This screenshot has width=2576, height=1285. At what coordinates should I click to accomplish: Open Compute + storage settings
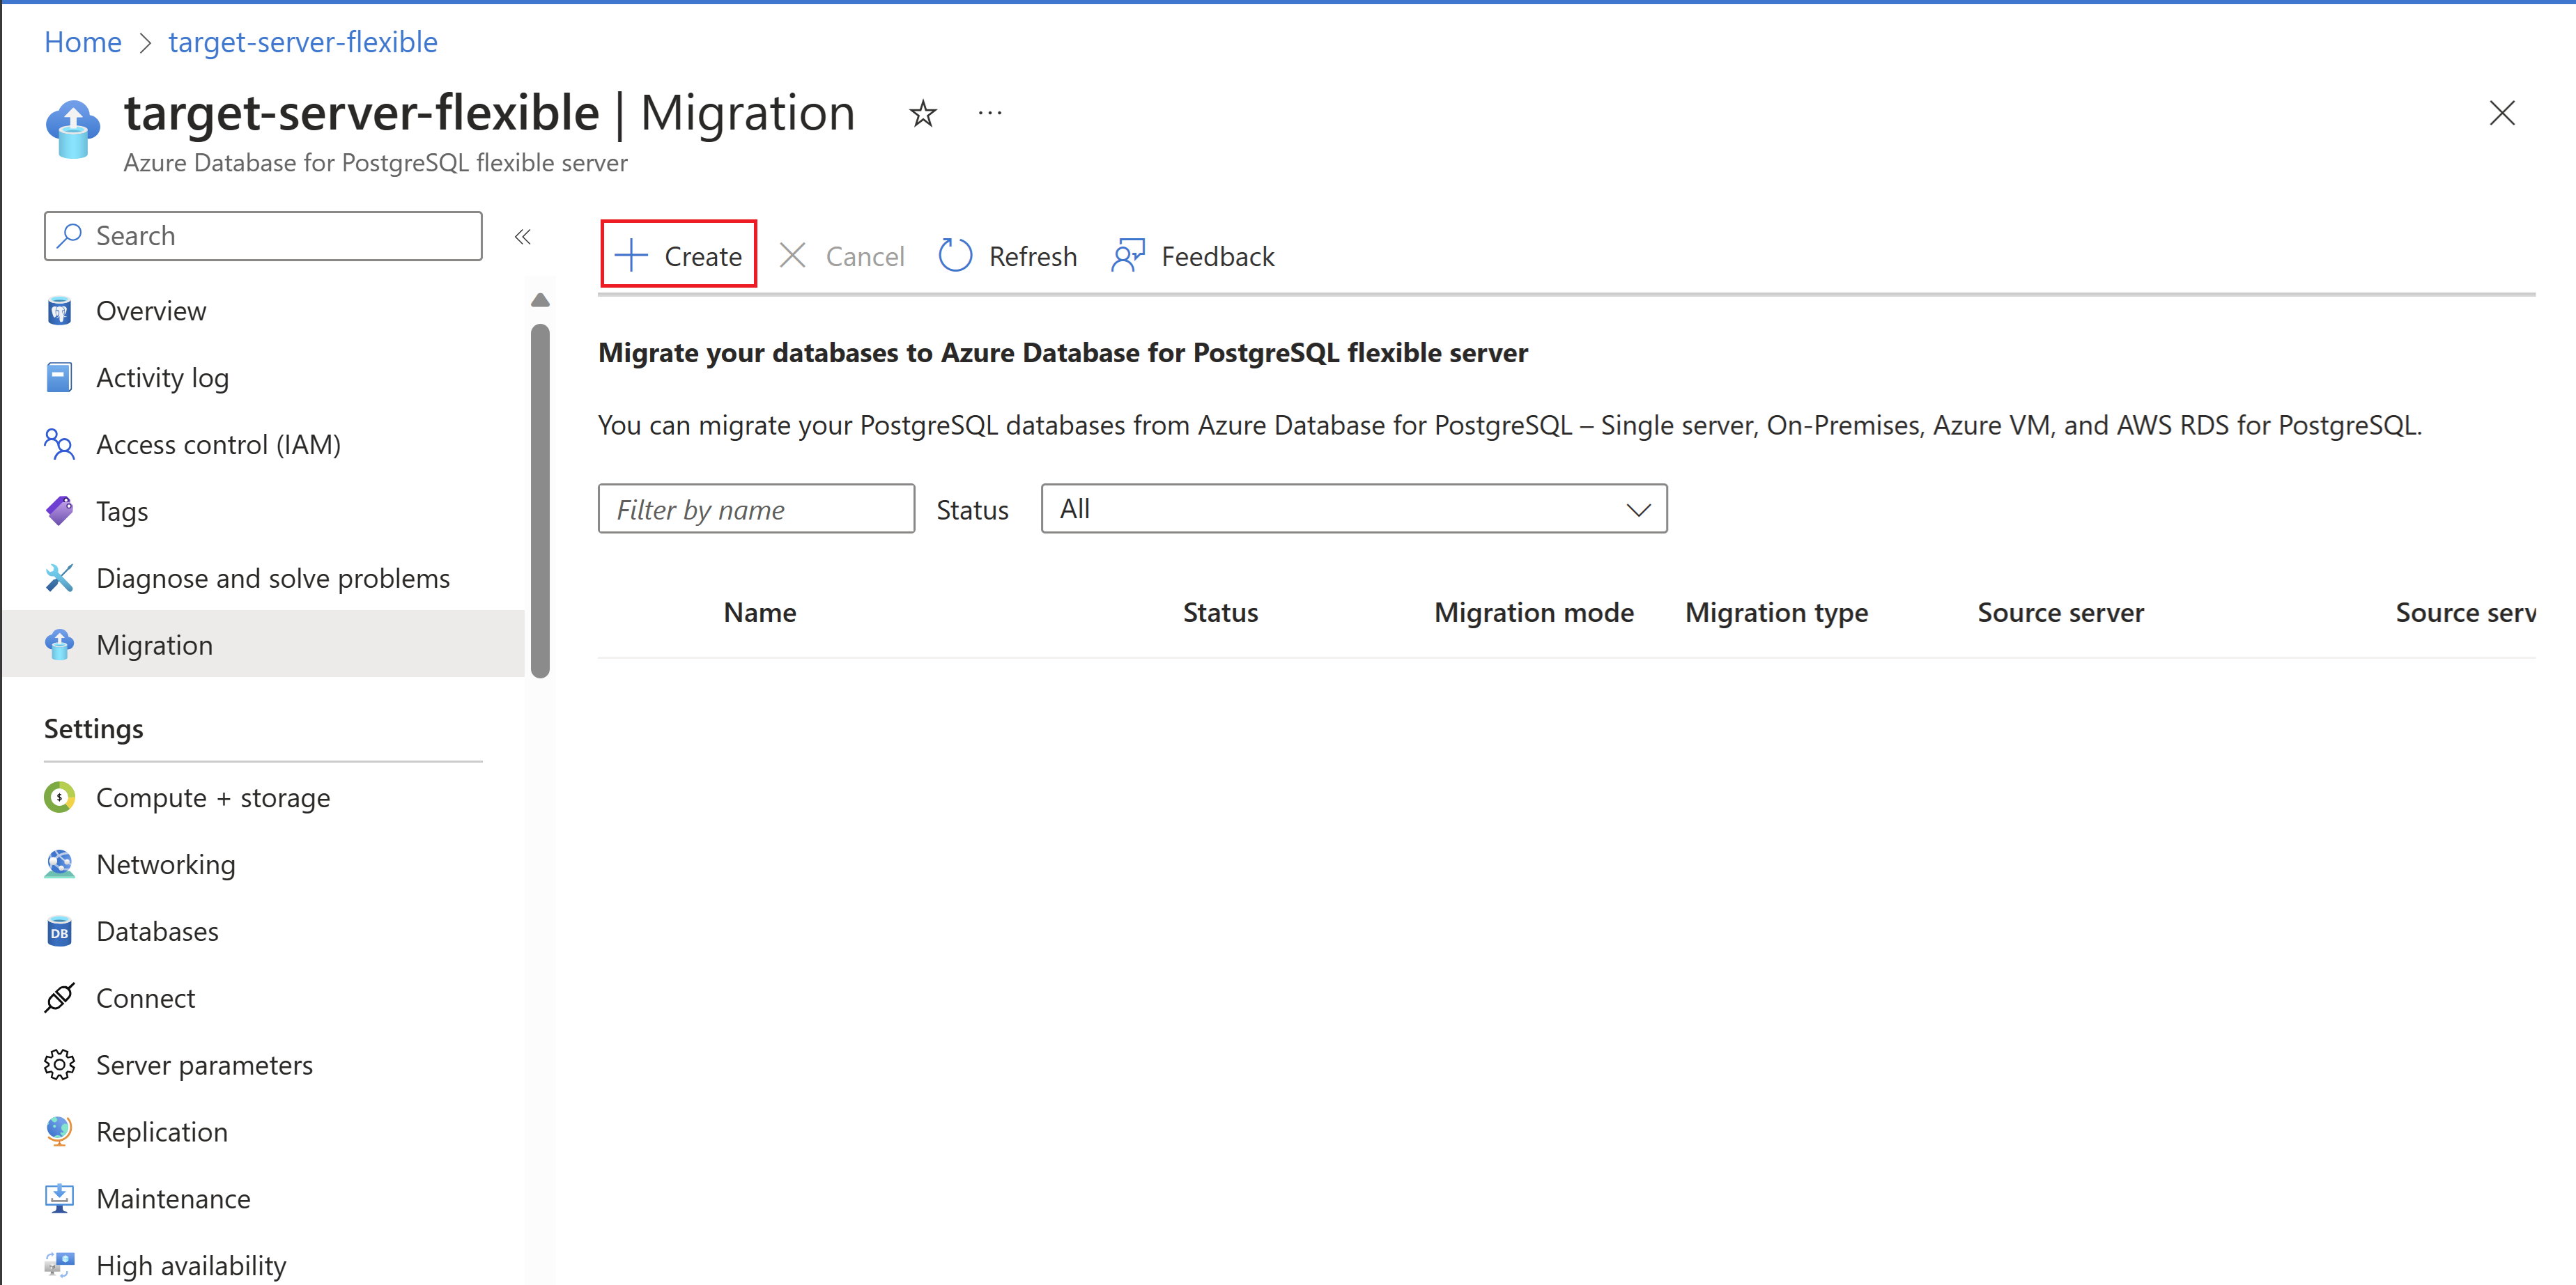pos(212,797)
